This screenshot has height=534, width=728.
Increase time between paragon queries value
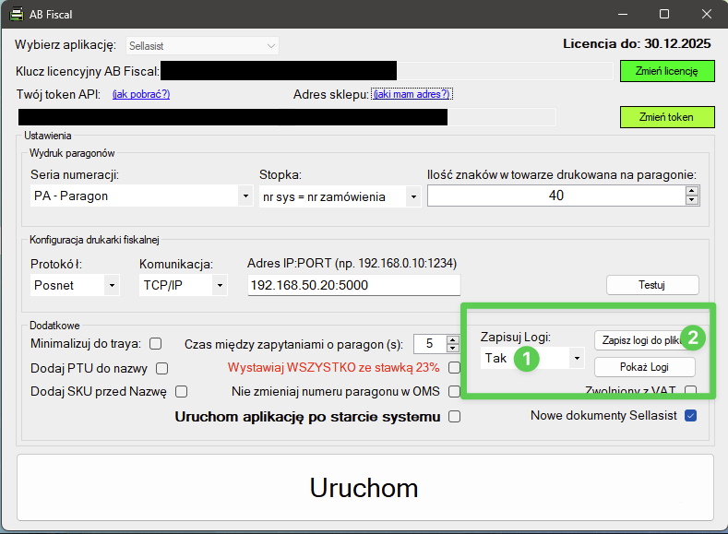point(452,339)
